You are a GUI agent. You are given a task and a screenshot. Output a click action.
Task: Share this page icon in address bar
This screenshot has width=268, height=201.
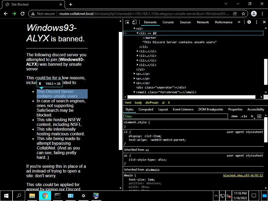[235, 14]
